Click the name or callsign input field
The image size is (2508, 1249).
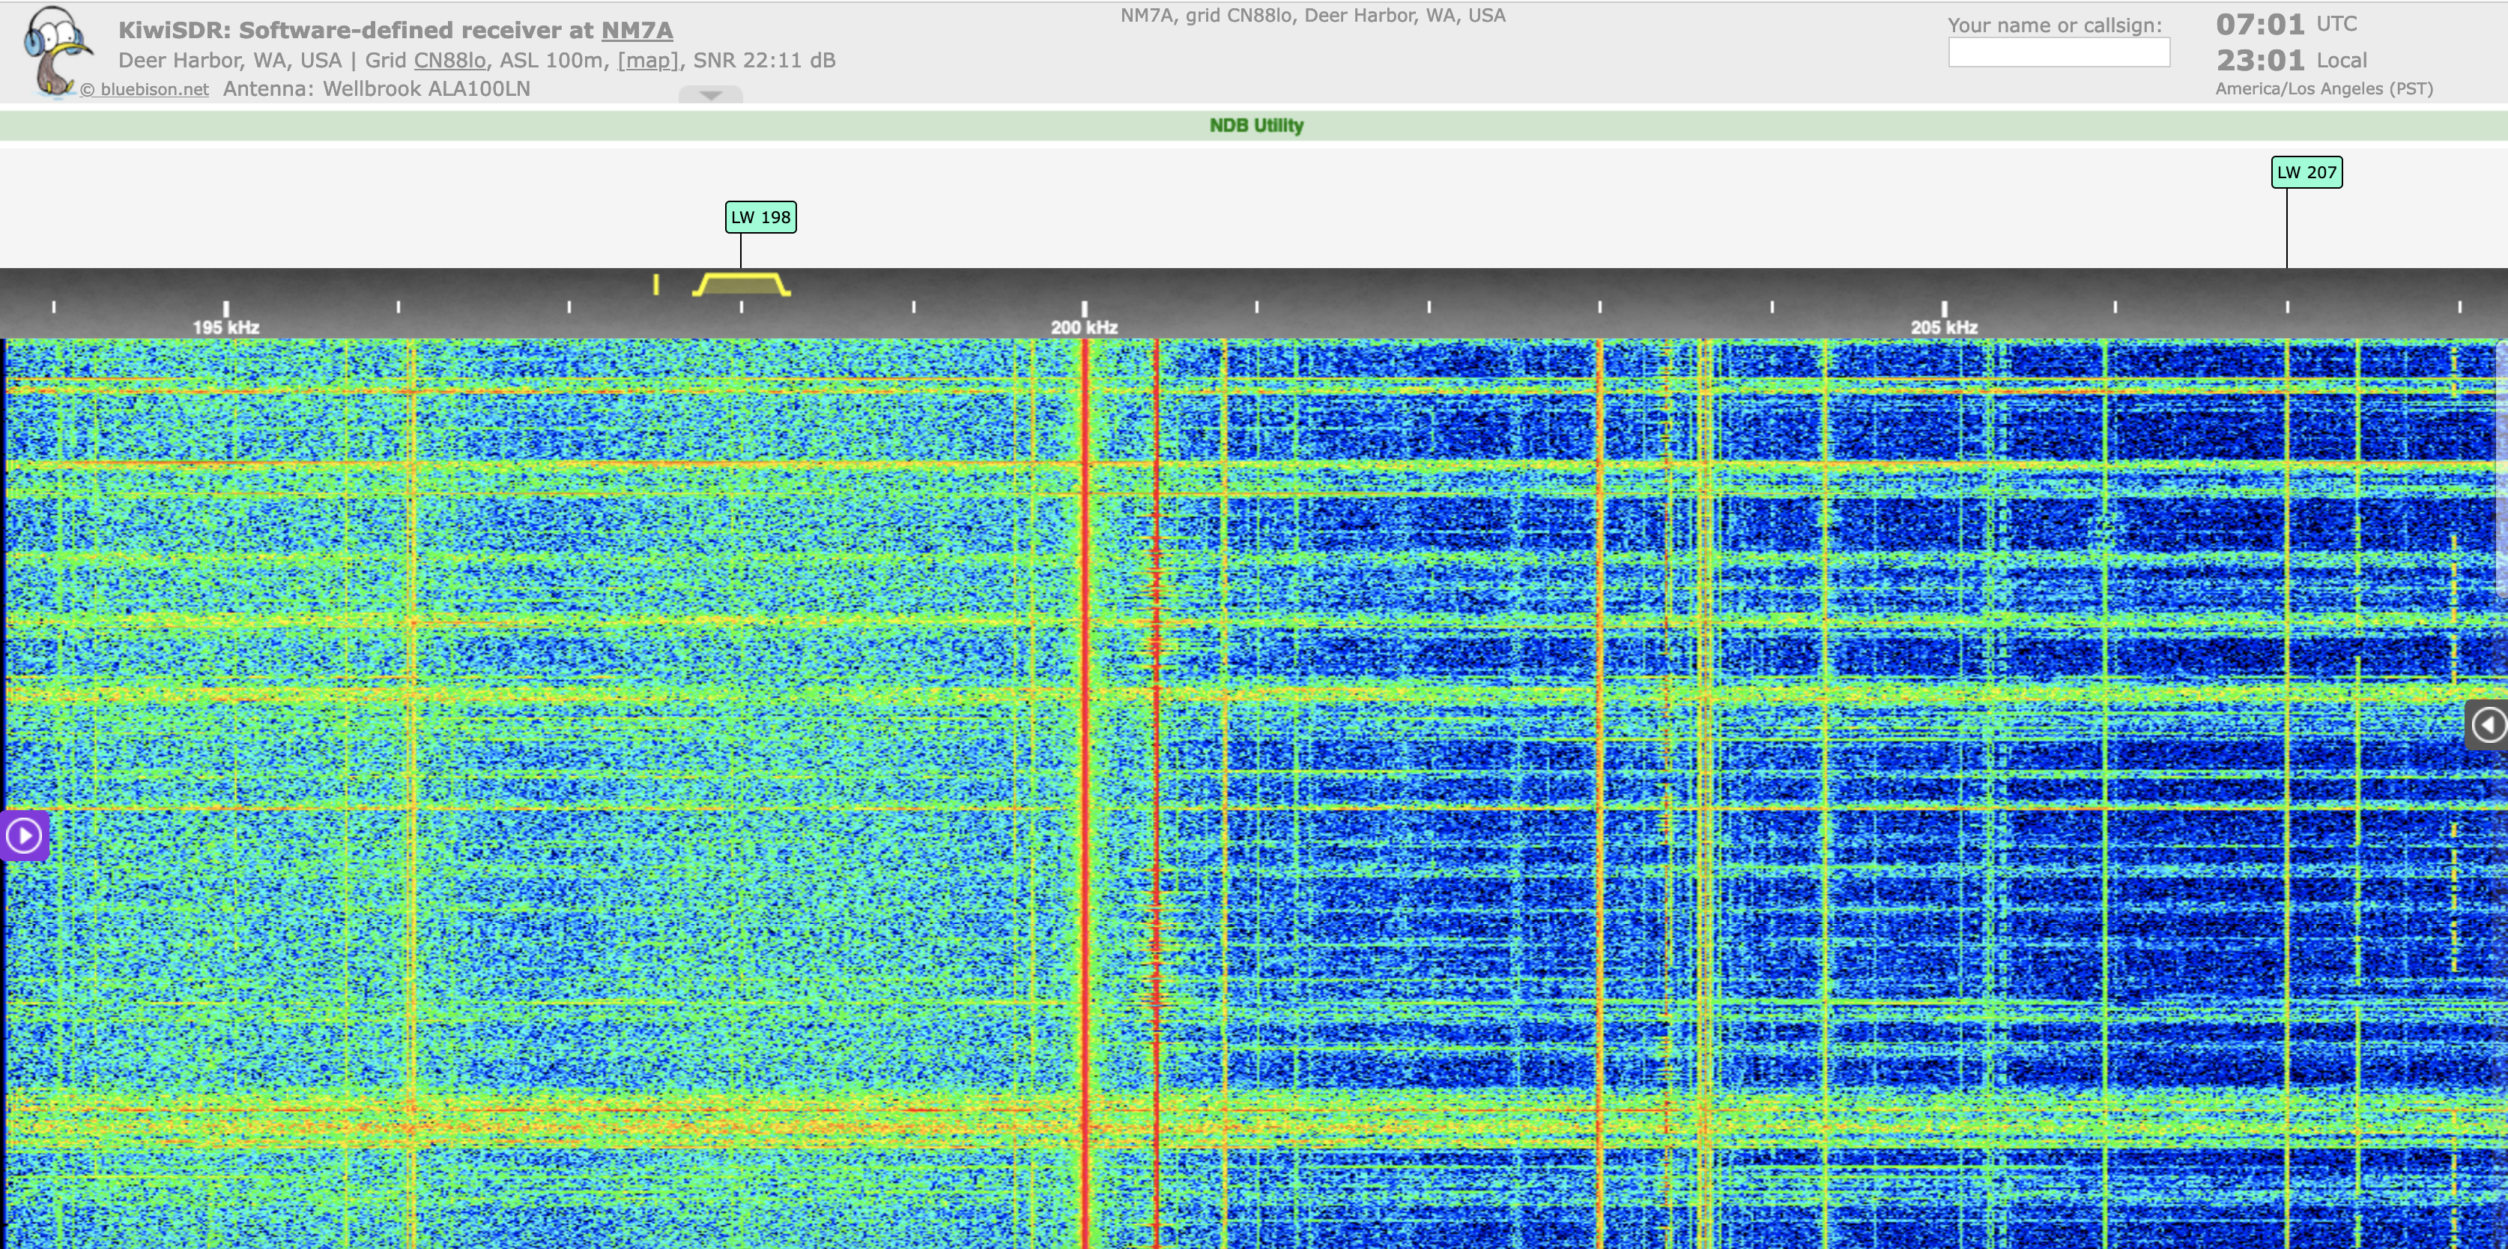point(2059,52)
